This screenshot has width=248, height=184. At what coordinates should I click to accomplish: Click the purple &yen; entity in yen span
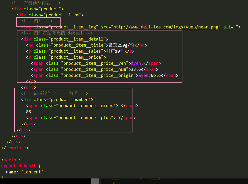point(137,63)
